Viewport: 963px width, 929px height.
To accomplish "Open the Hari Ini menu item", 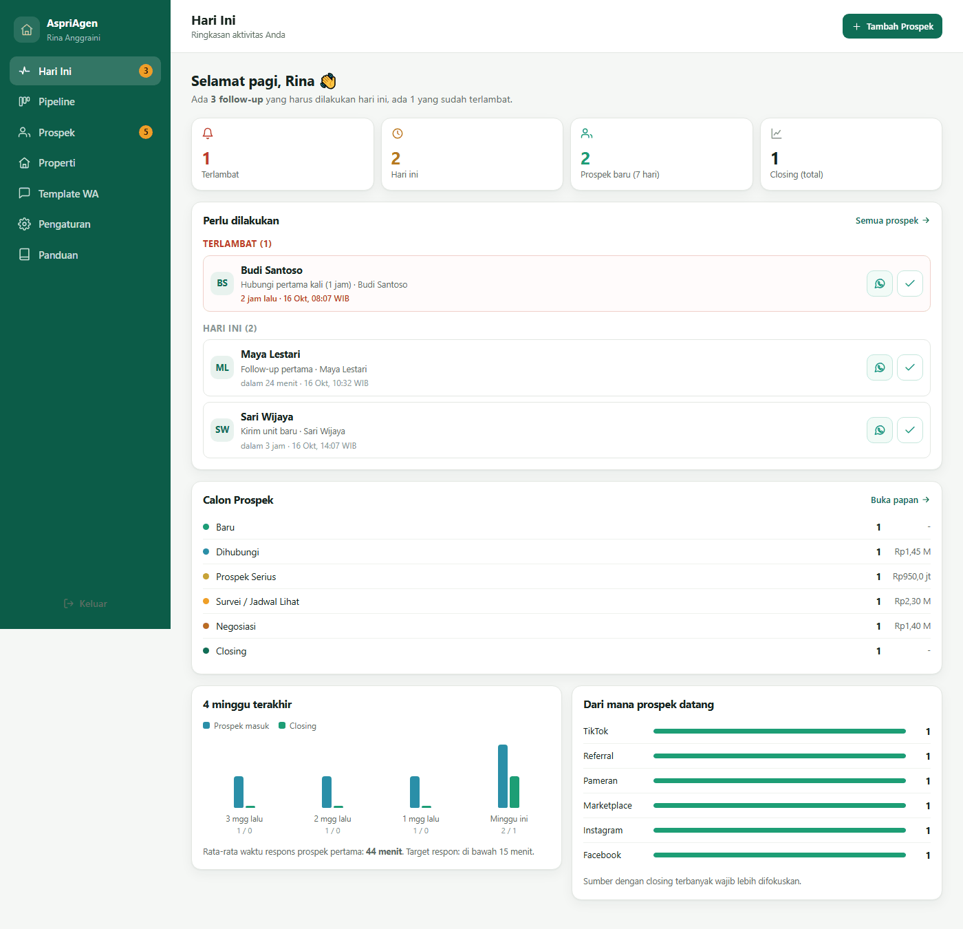I will click(85, 71).
